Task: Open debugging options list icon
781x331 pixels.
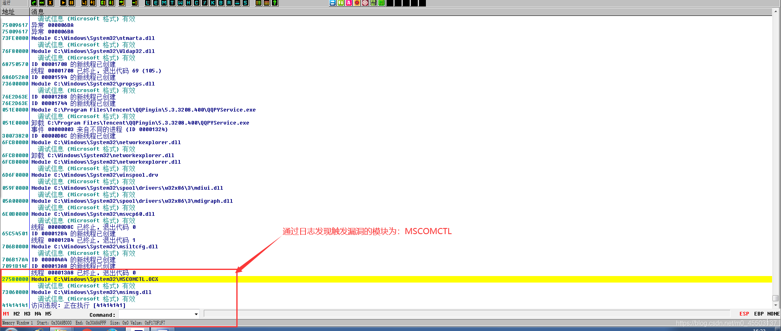Action: (258, 3)
